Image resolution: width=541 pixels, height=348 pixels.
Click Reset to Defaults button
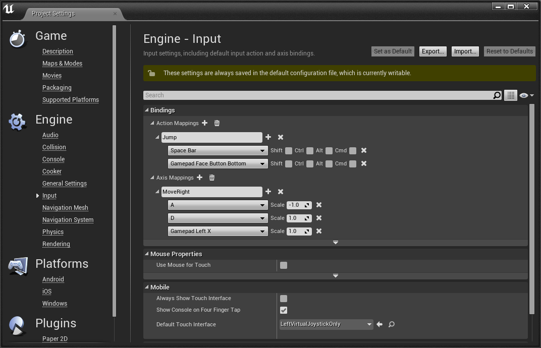click(x=510, y=51)
